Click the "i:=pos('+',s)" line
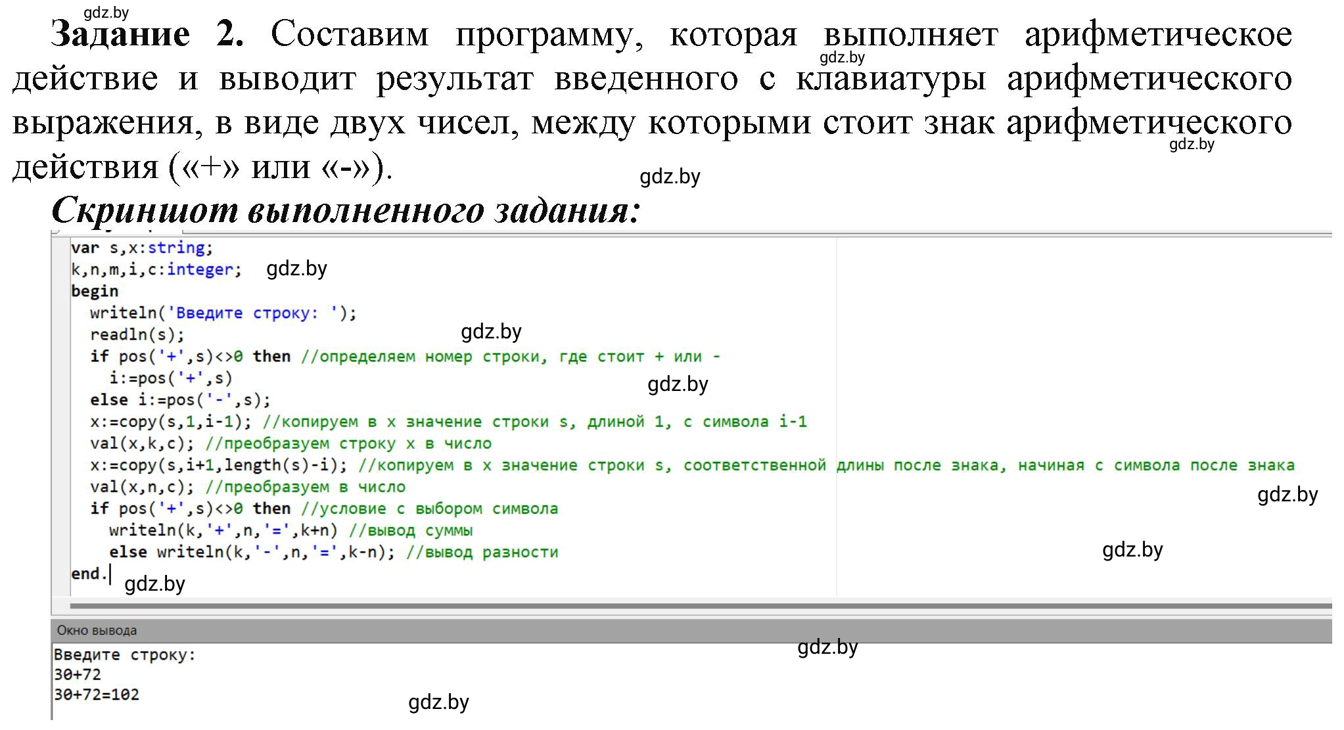 click(171, 378)
